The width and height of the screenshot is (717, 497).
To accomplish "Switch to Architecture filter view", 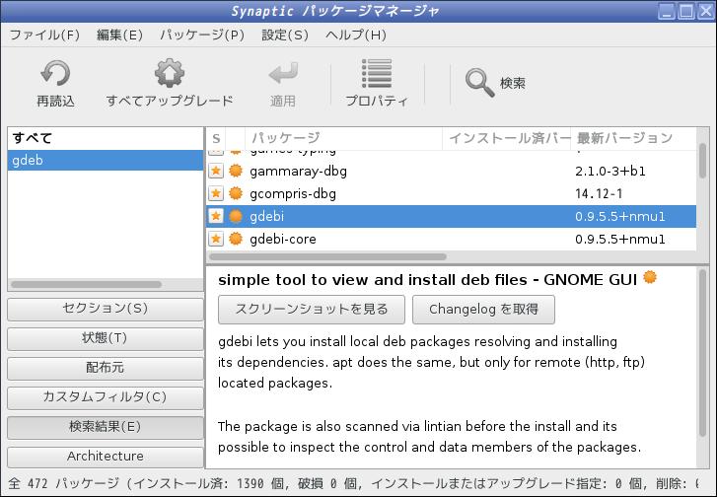I will 106,457.
